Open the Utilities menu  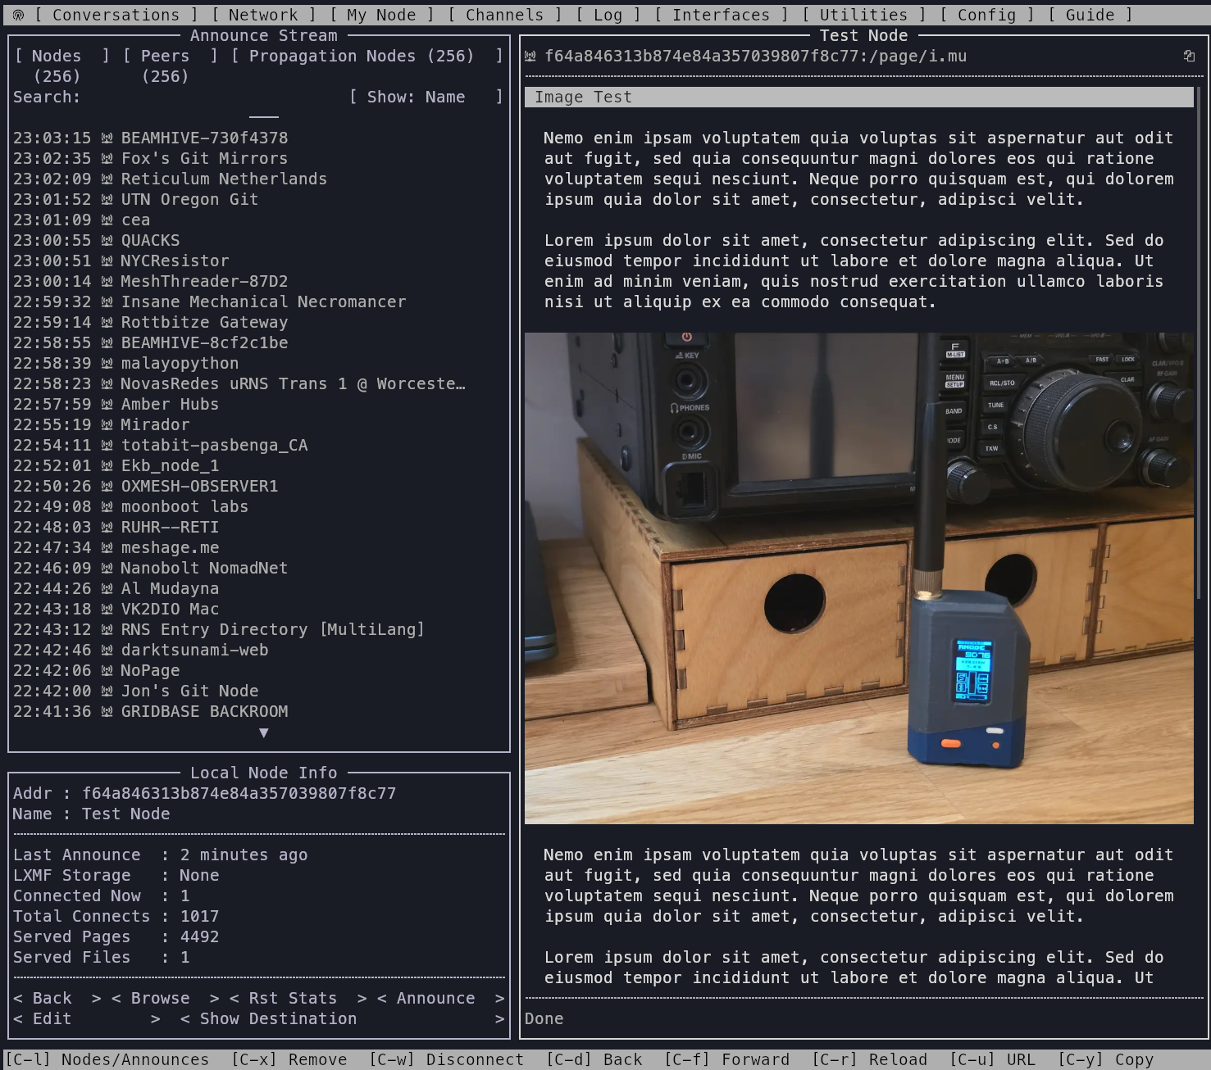pyautogui.click(x=863, y=15)
